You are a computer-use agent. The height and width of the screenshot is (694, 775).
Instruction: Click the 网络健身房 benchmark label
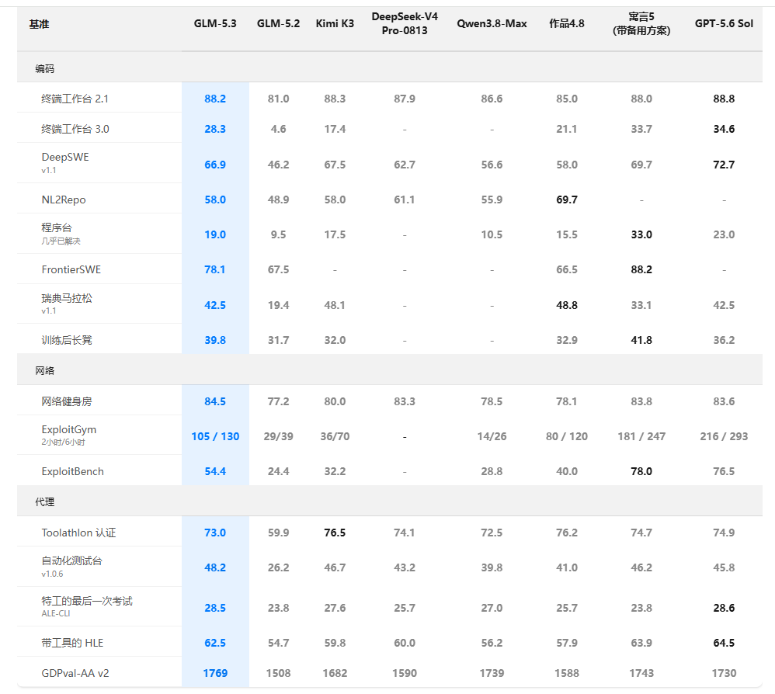(67, 401)
